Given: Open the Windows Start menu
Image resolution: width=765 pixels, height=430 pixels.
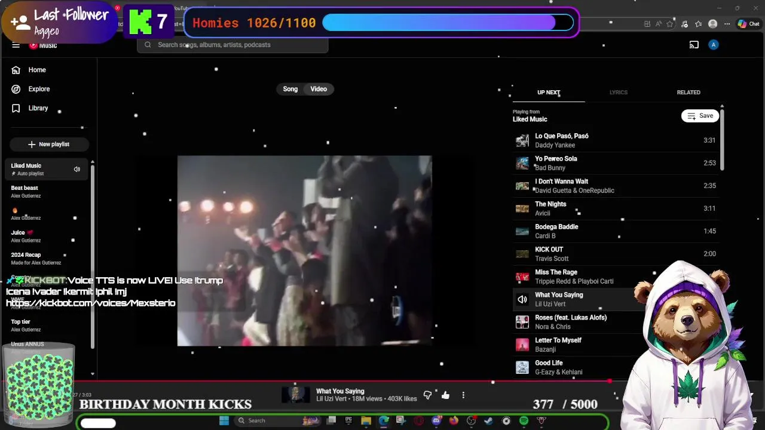Looking at the screenshot, I should tap(224, 420).
